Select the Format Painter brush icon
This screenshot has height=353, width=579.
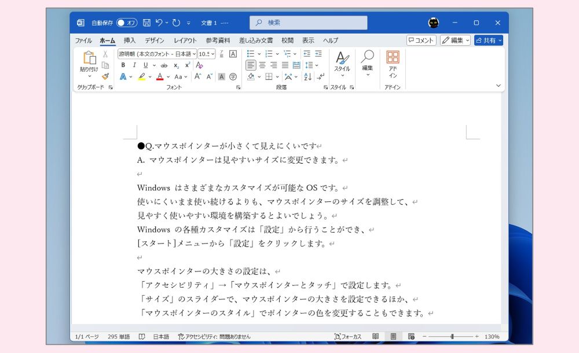pyautogui.click(x=105, y=76)
